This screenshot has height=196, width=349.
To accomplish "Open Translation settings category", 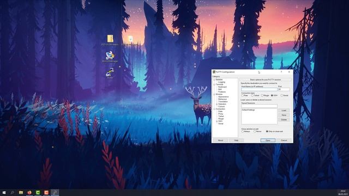I will (223, 102).
